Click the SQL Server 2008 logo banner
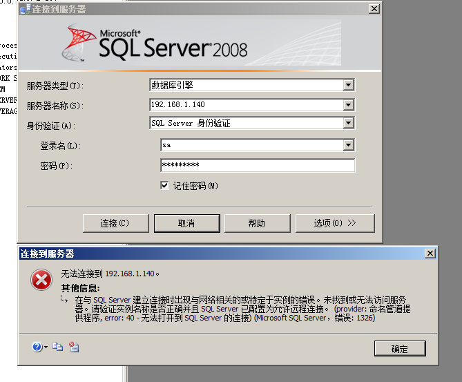Image resolution: width=462 pixels, height=382 pixels. 201,43
